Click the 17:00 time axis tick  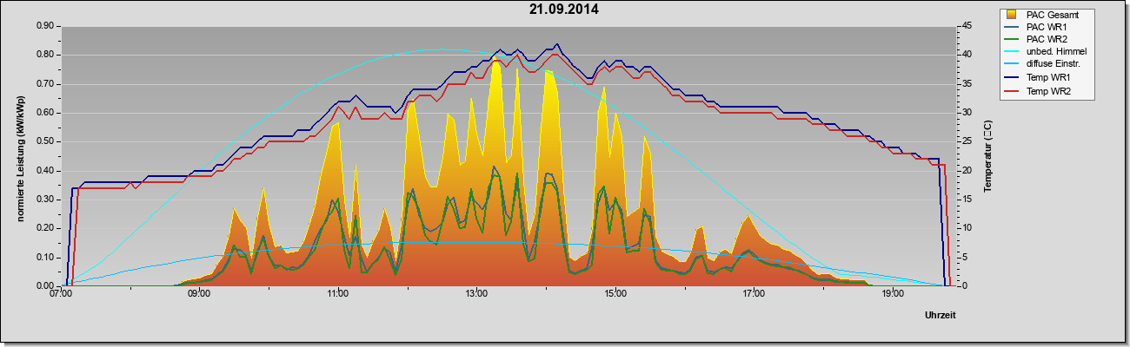[754, 294]
